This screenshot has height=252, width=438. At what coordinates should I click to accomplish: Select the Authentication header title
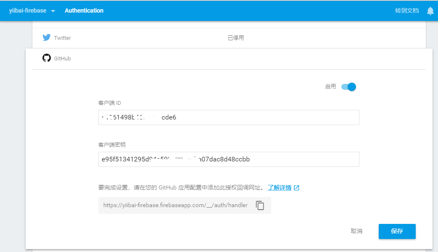click(x=84, y=10)
